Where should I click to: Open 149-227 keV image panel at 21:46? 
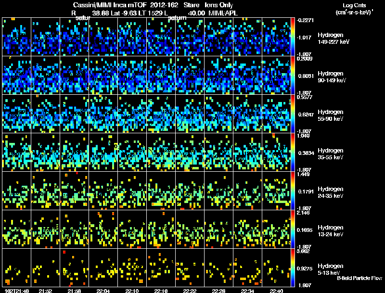coord(17,37)
